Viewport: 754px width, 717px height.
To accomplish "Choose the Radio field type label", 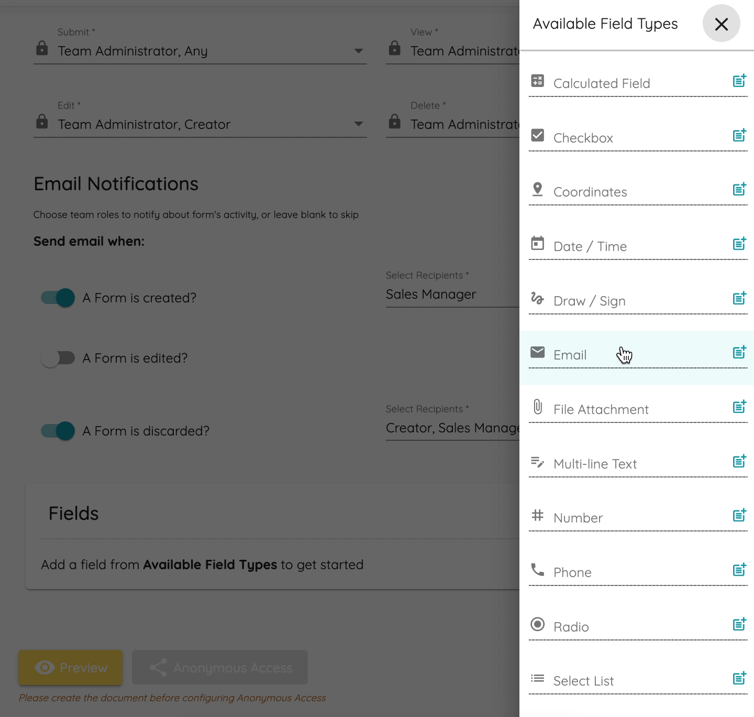I will click(571, 627).
